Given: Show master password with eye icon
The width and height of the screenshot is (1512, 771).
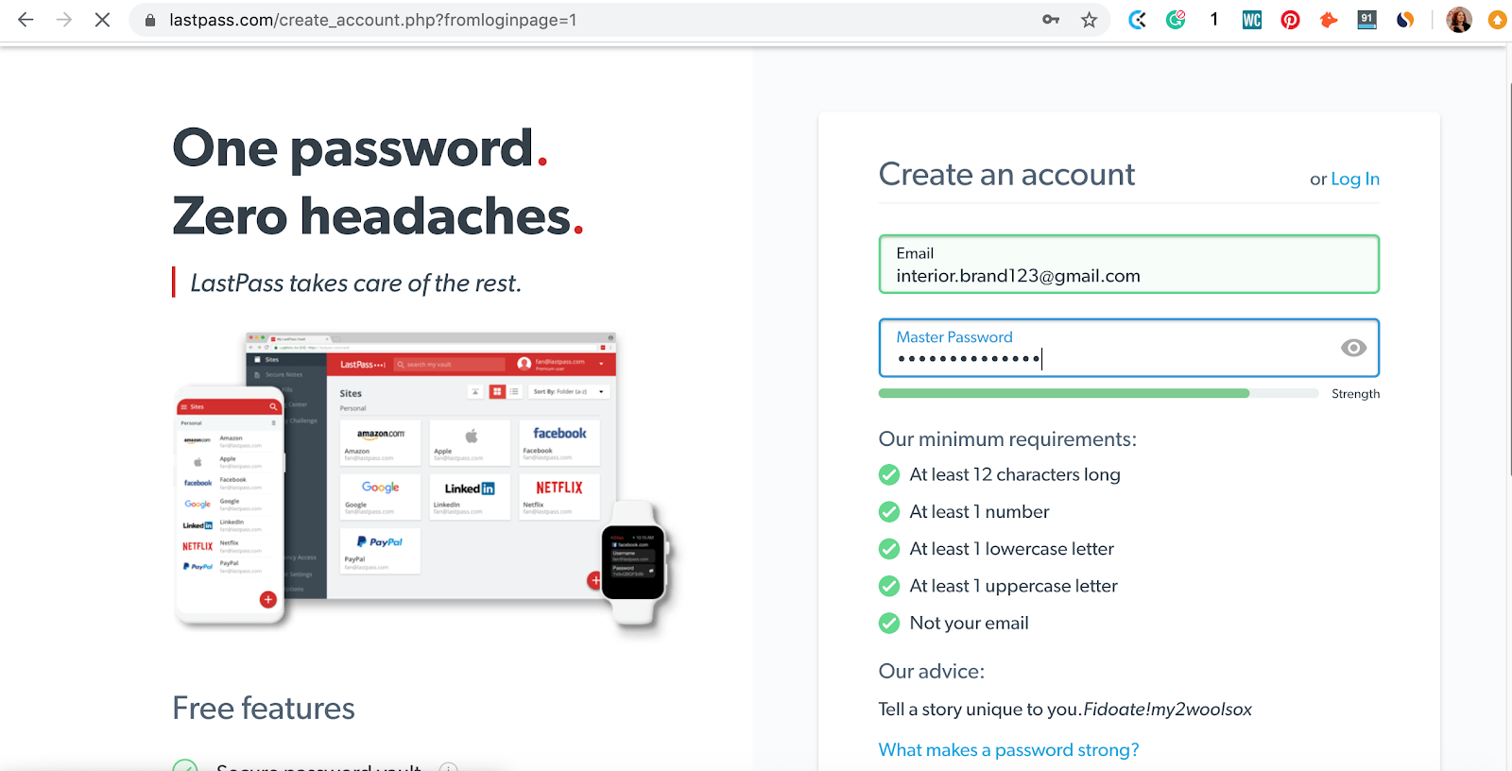Looking at the screenshot, I should click(1353, 348).
